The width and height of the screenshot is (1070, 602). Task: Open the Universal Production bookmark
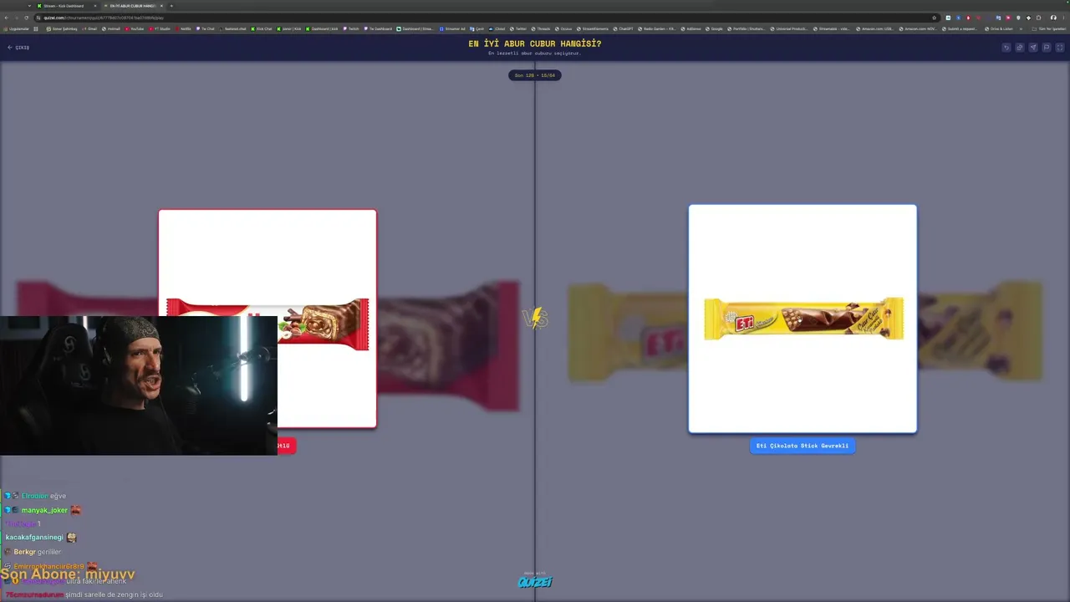tap(788, 28)
